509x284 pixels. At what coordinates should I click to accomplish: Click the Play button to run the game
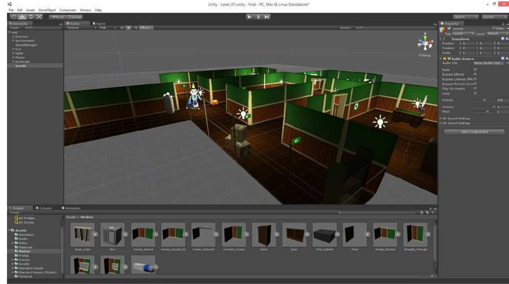(249, 17)
